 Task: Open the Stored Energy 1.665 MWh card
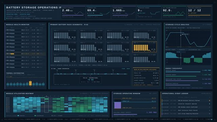pyautogui.click(x=124, y=12)
